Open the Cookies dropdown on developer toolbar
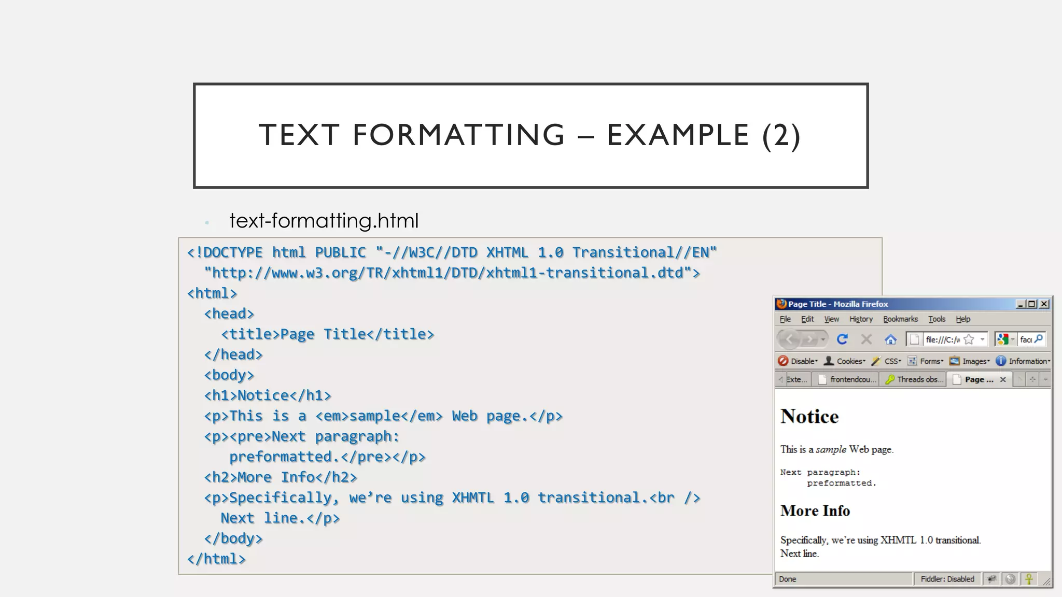 845,361
